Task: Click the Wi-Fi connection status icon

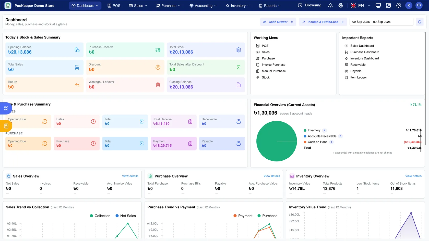Action: pos(419,6)
